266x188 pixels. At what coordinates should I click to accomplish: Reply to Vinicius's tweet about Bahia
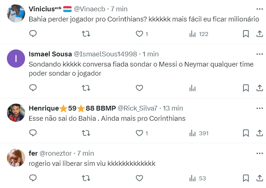(x=33, y=34)
